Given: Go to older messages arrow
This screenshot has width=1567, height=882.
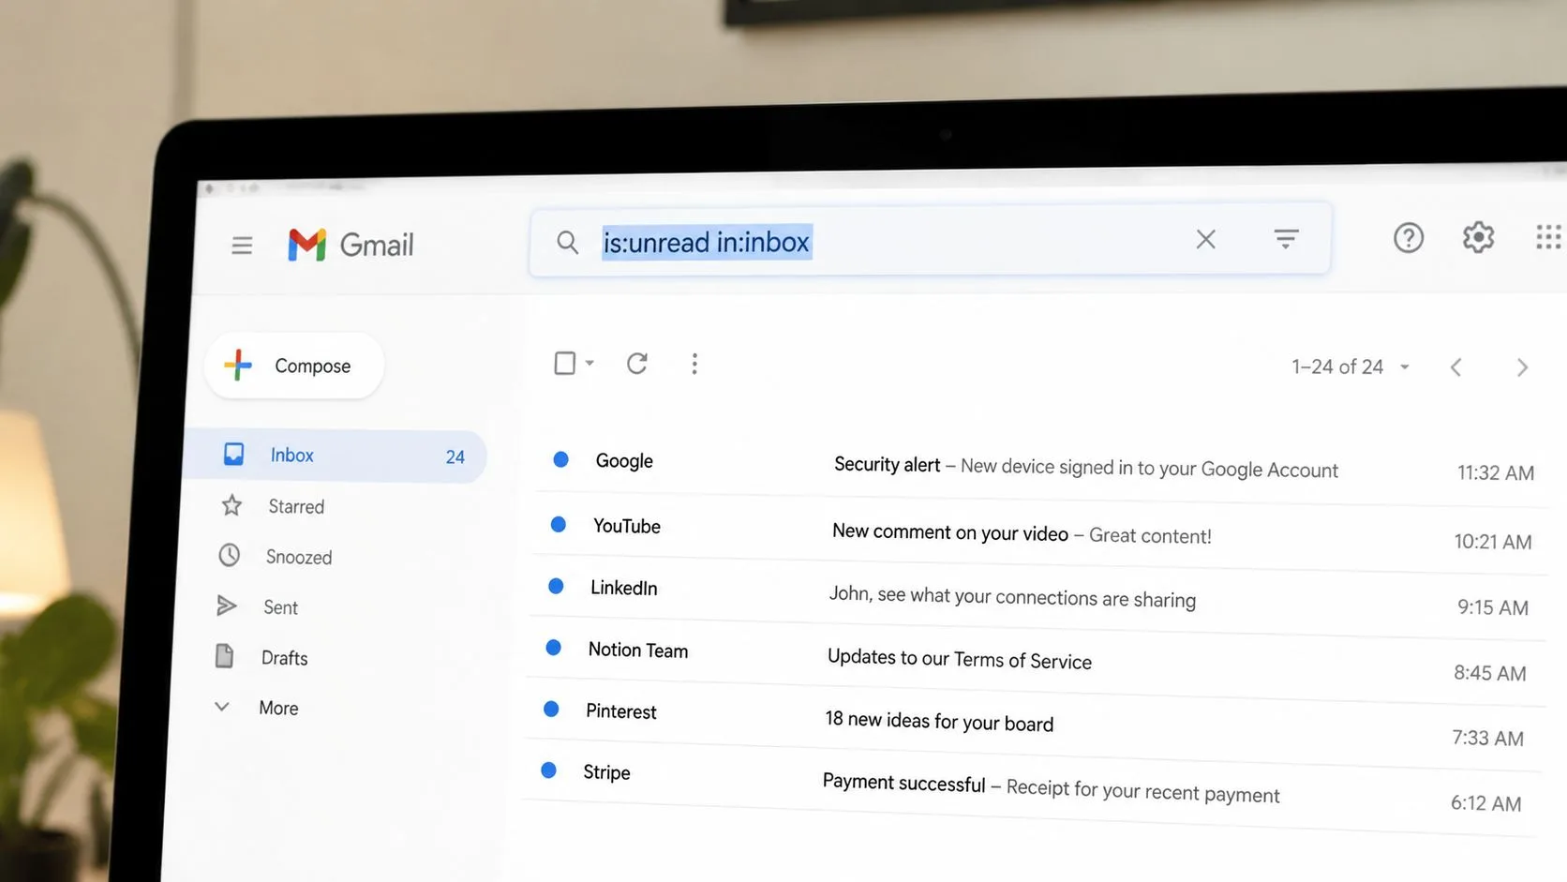Looking at the screenshot, I should (x=1522, y=367).
